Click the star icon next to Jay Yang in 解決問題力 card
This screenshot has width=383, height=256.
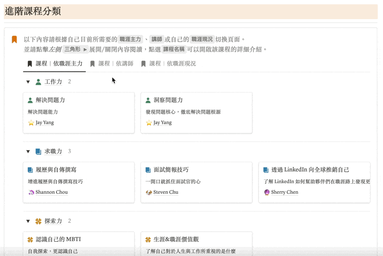31,122
